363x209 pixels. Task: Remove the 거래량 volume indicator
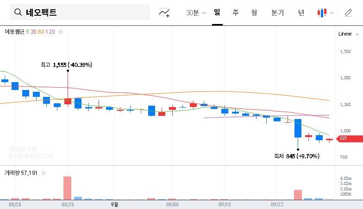pyautogui.click(x=44, y=173)
